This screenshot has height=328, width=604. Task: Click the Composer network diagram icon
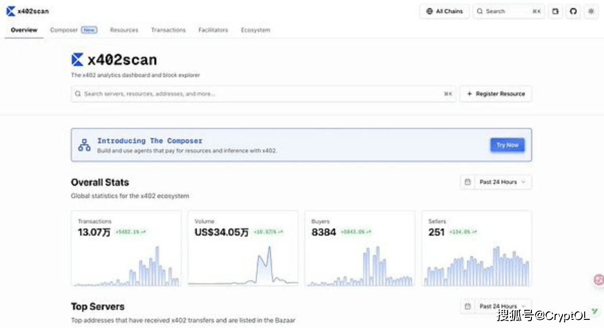(x=84, y=145)
